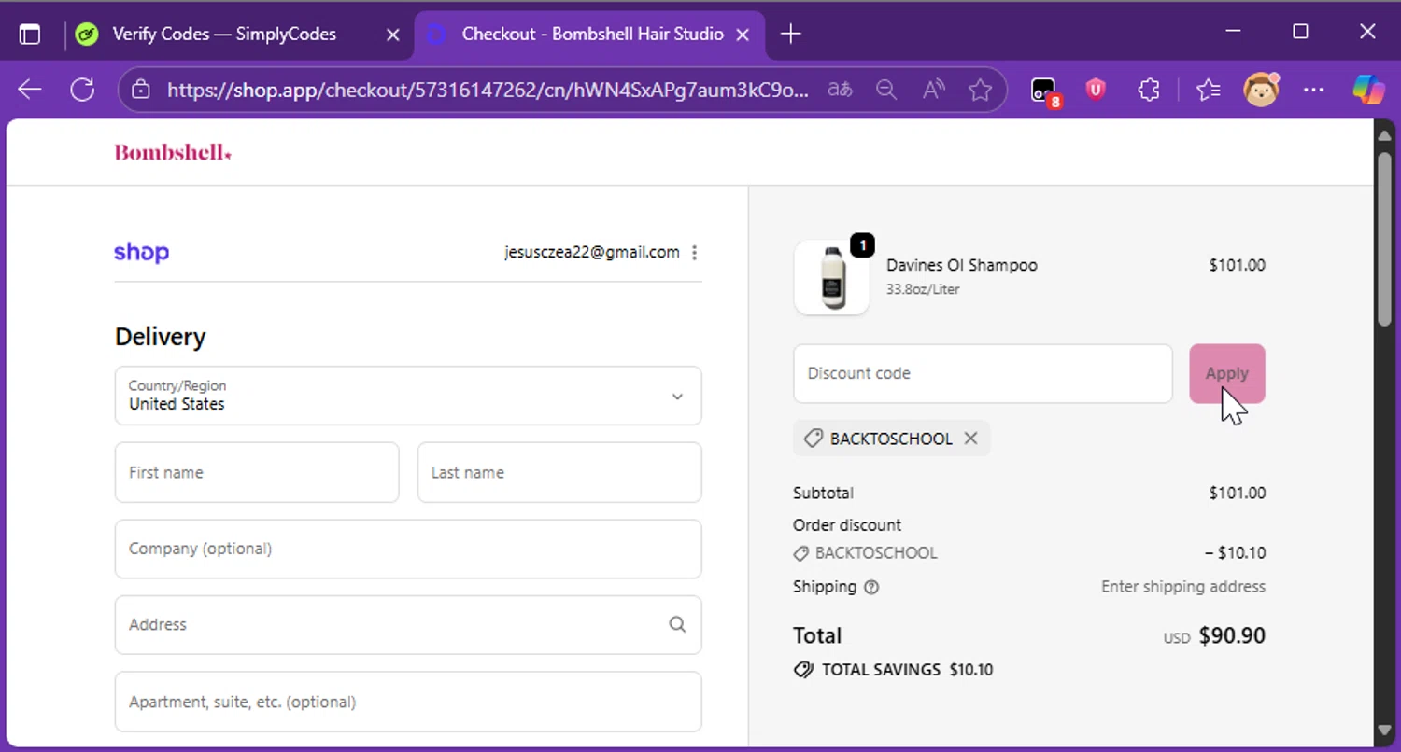
Task: Select the Checkout - Bombshell Hair Studio tab
Action: [592, 35]
